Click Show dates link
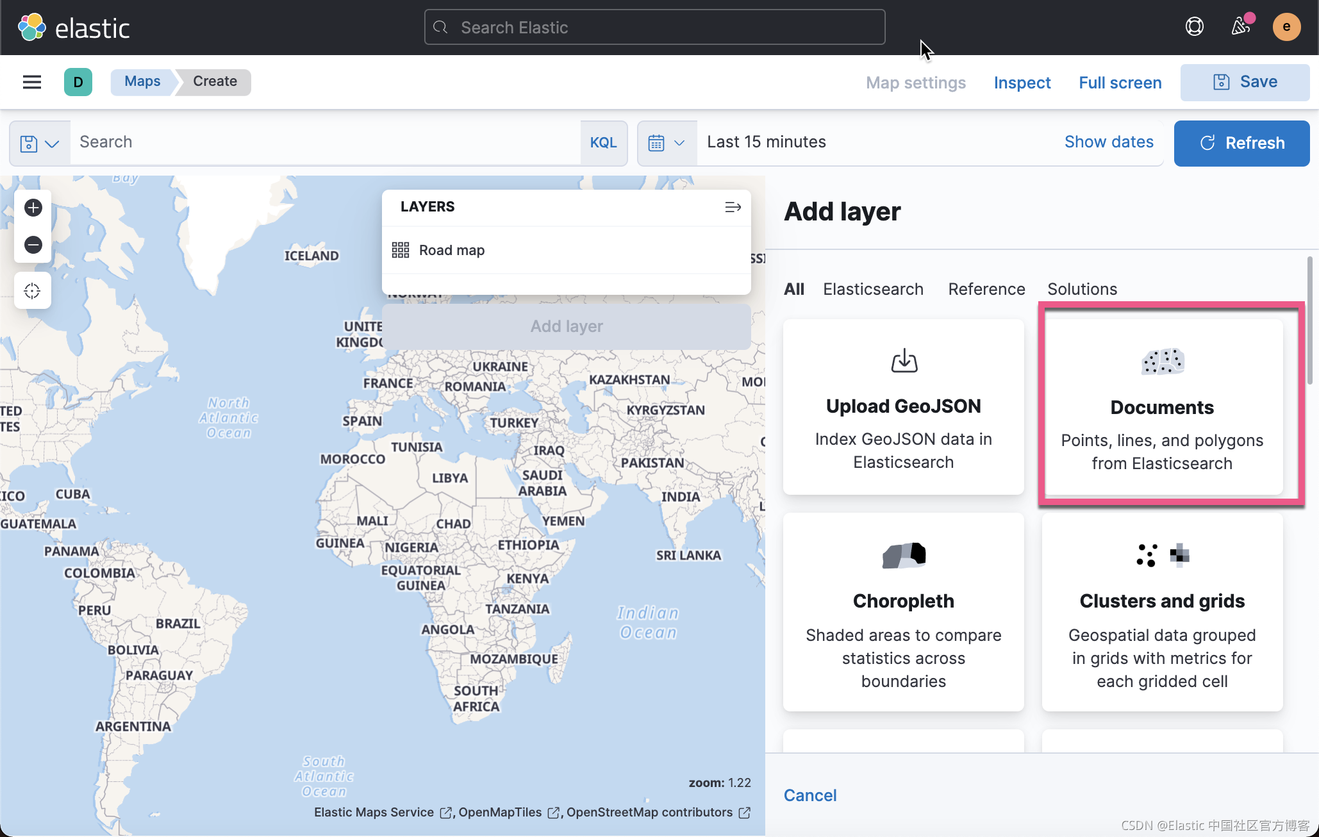Viewport: 1319px width, 837px height. coord(1109,142)
